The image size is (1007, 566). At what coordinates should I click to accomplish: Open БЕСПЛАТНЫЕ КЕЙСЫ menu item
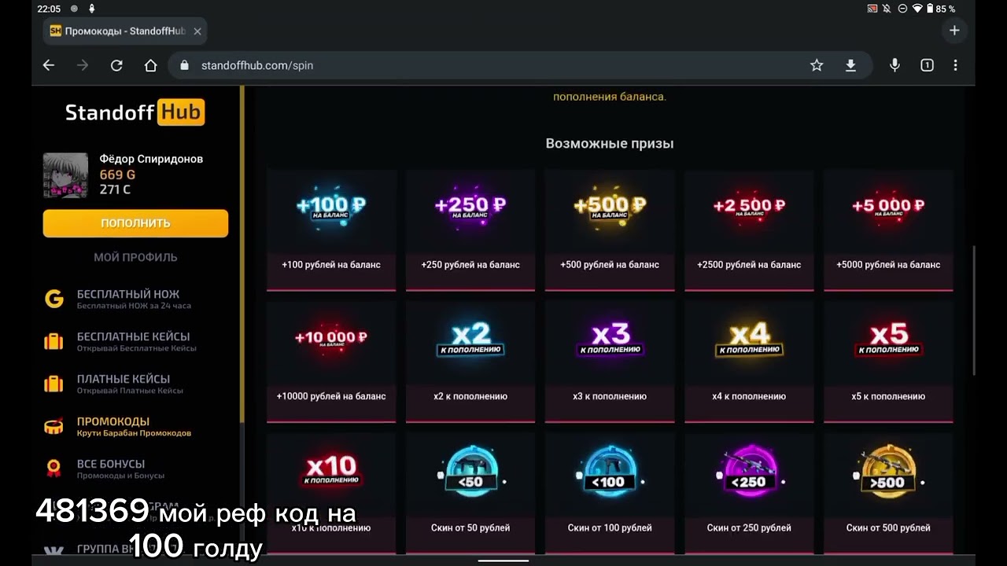136,341
